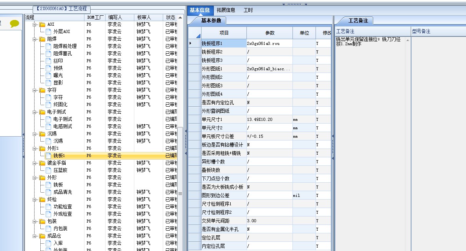This screenshot has width=466, height=251.
Task: Select the 基本参数 tab
Action: (x=211, y=21)
